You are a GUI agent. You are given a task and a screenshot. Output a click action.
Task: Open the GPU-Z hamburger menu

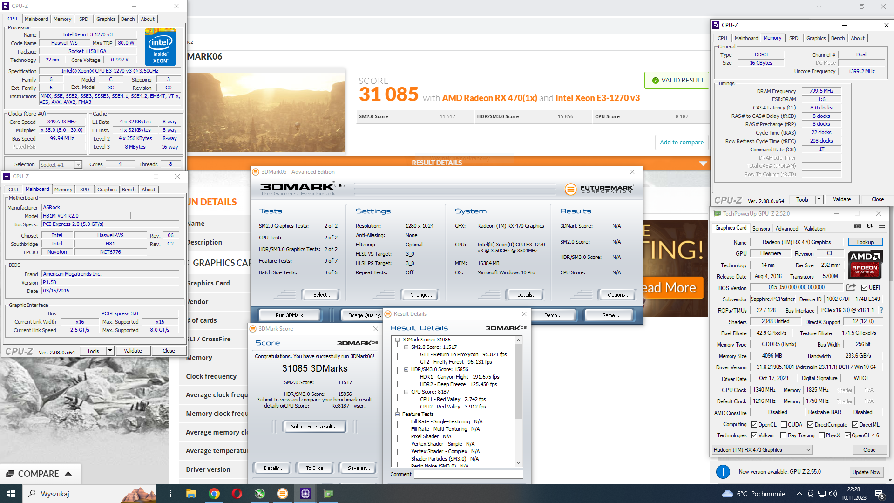pos(881,226)
